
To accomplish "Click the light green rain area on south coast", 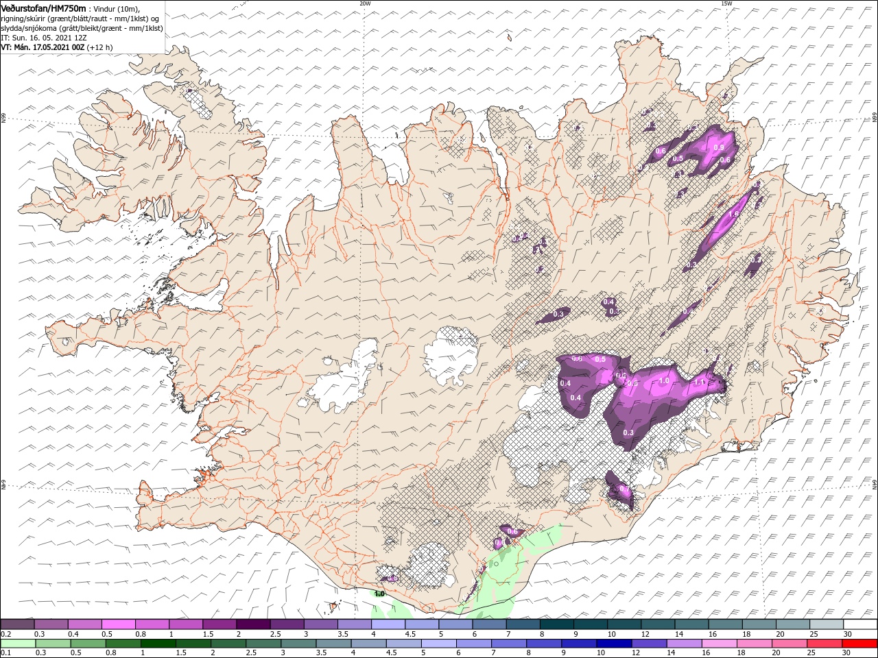I will point(504,576).
